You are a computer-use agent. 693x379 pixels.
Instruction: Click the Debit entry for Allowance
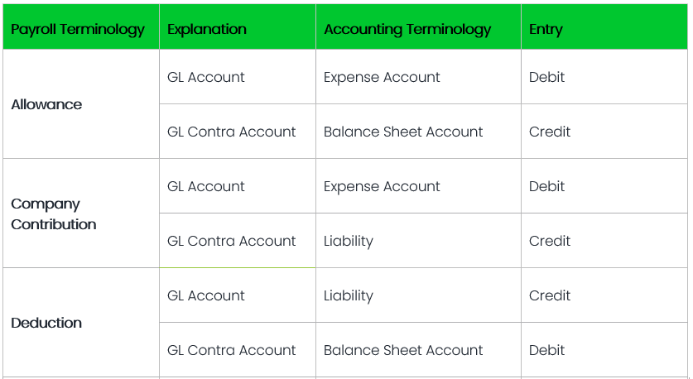click(x=546, y=77)
